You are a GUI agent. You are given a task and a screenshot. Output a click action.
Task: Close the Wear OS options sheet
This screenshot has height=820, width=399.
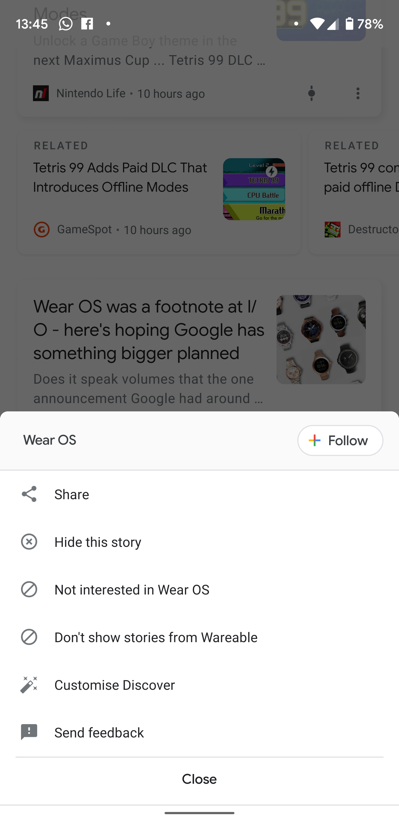199,779
